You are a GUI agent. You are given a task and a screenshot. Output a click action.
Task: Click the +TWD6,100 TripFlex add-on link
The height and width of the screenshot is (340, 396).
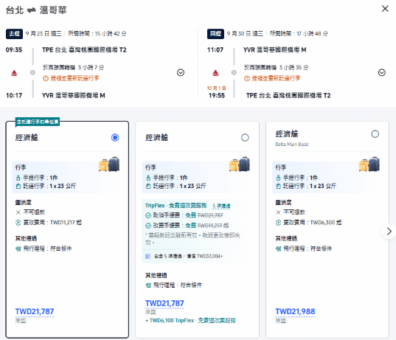(x=190, y=321)
